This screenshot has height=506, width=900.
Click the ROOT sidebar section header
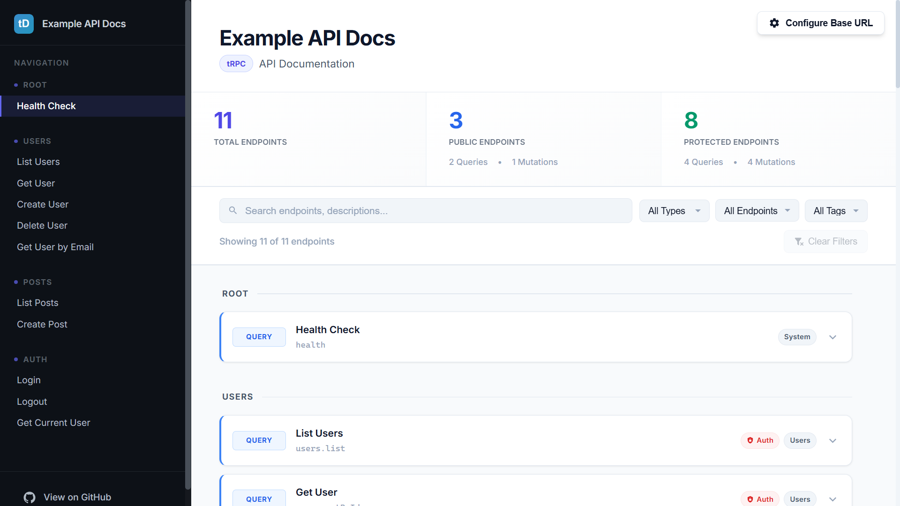[35, 85]
